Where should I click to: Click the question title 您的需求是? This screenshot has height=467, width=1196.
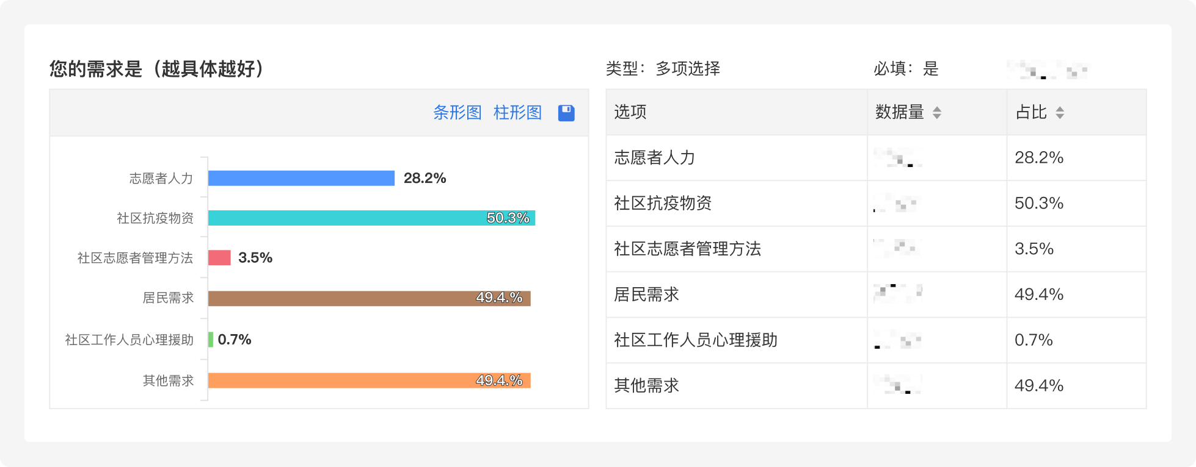[x=95, y=69]
